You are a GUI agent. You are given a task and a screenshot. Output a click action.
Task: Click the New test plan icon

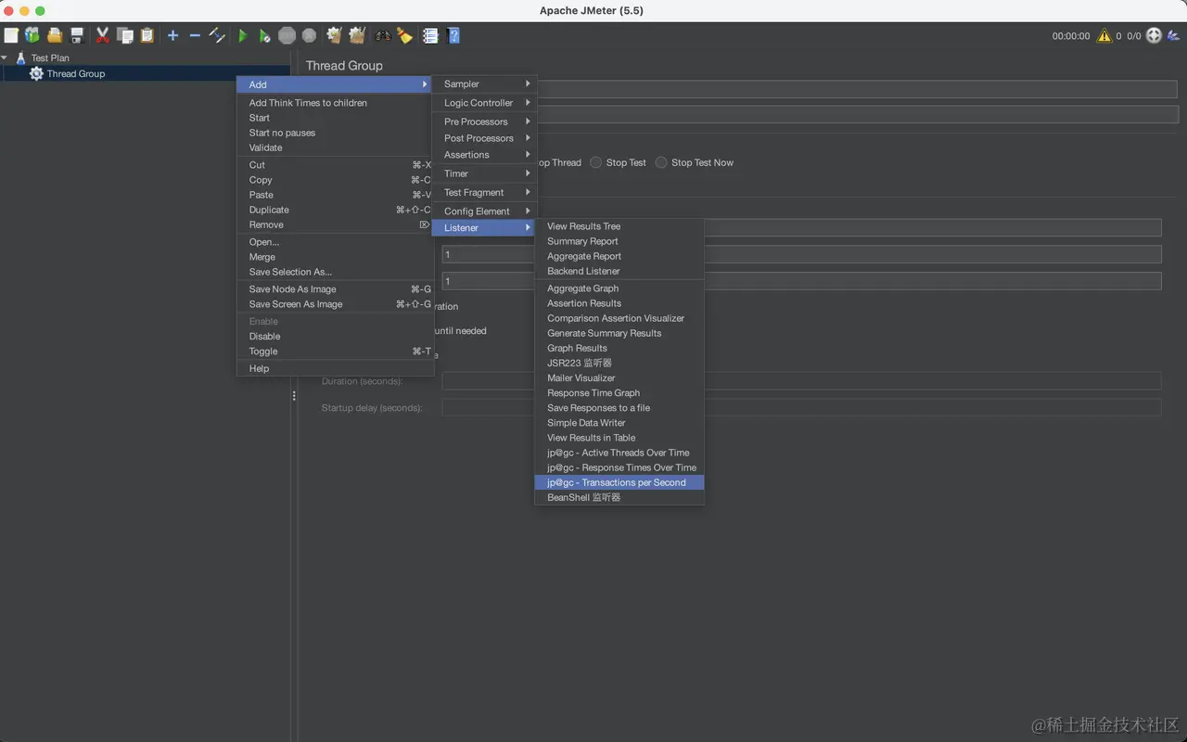(x=11, y=35)
